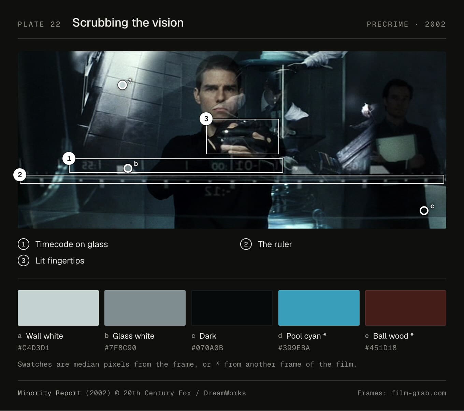464x411 pixels.
Task: Select sample point a on the wall
Action: pyautogui.click(x=122, y=85)
